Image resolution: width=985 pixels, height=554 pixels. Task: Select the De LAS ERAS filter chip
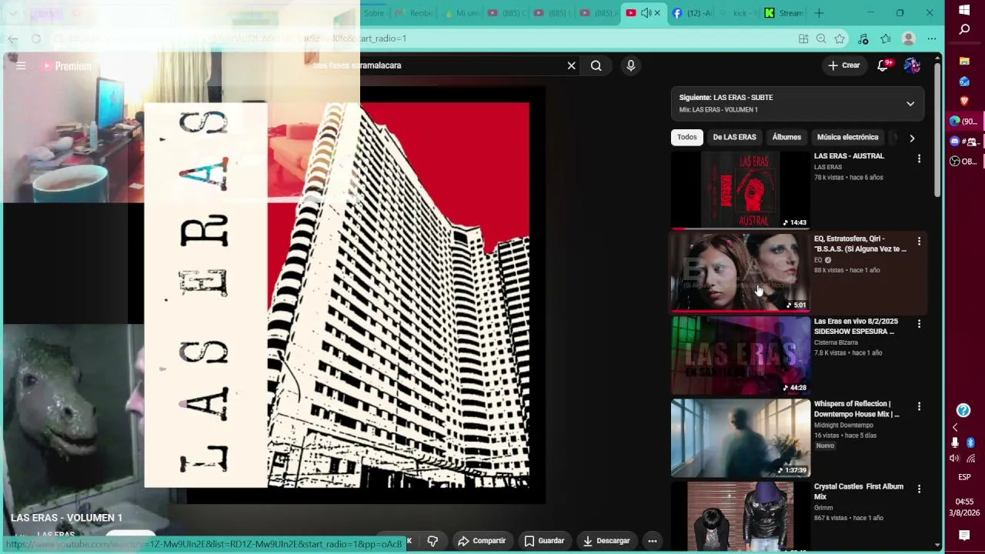734,137
